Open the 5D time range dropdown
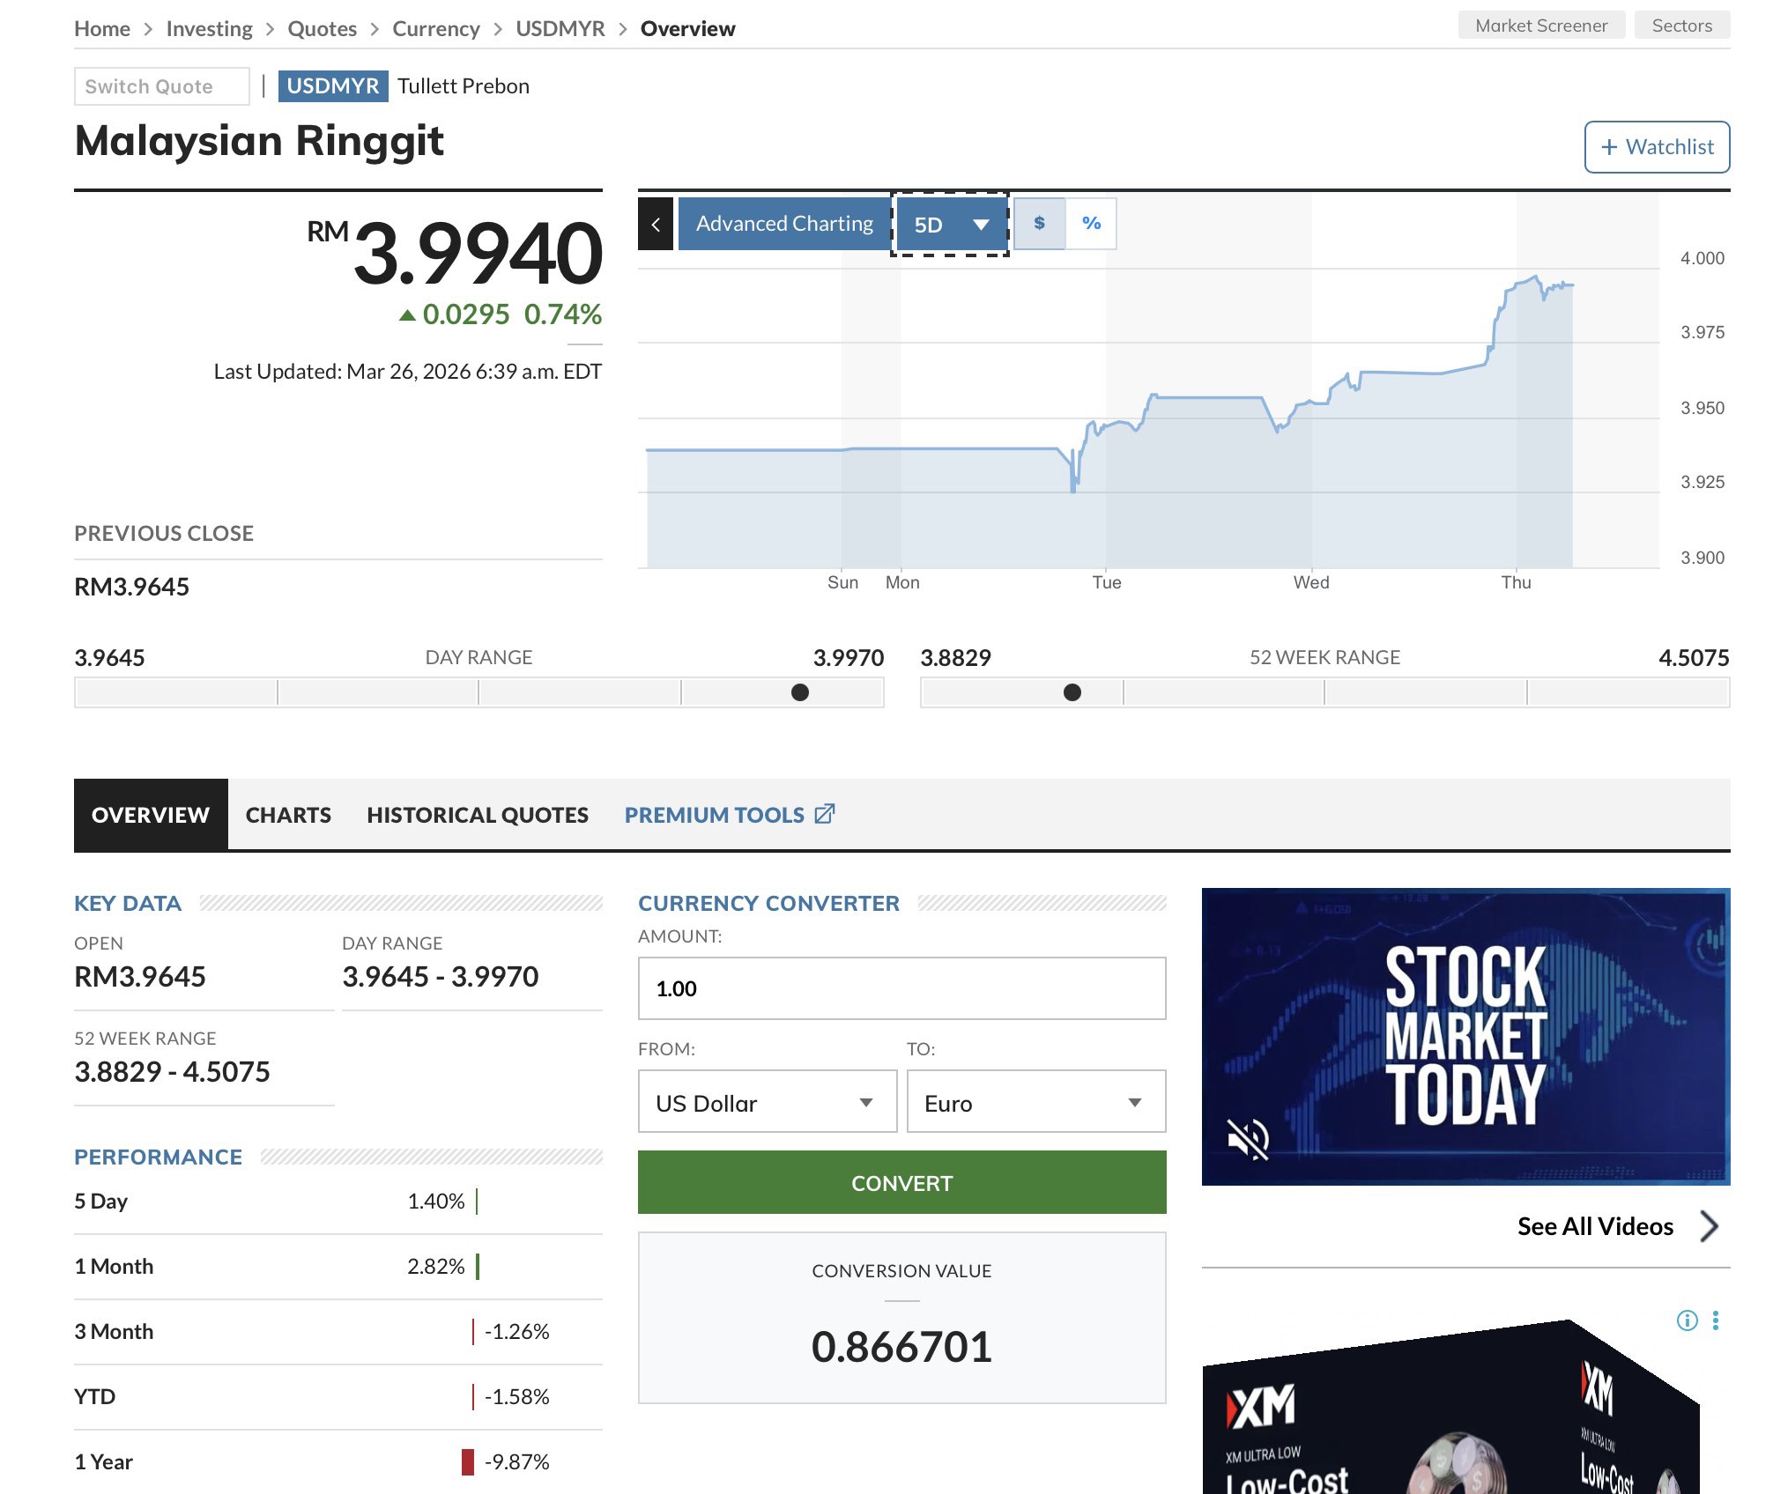This screenshot has height=1494, width=1773. 950,225
